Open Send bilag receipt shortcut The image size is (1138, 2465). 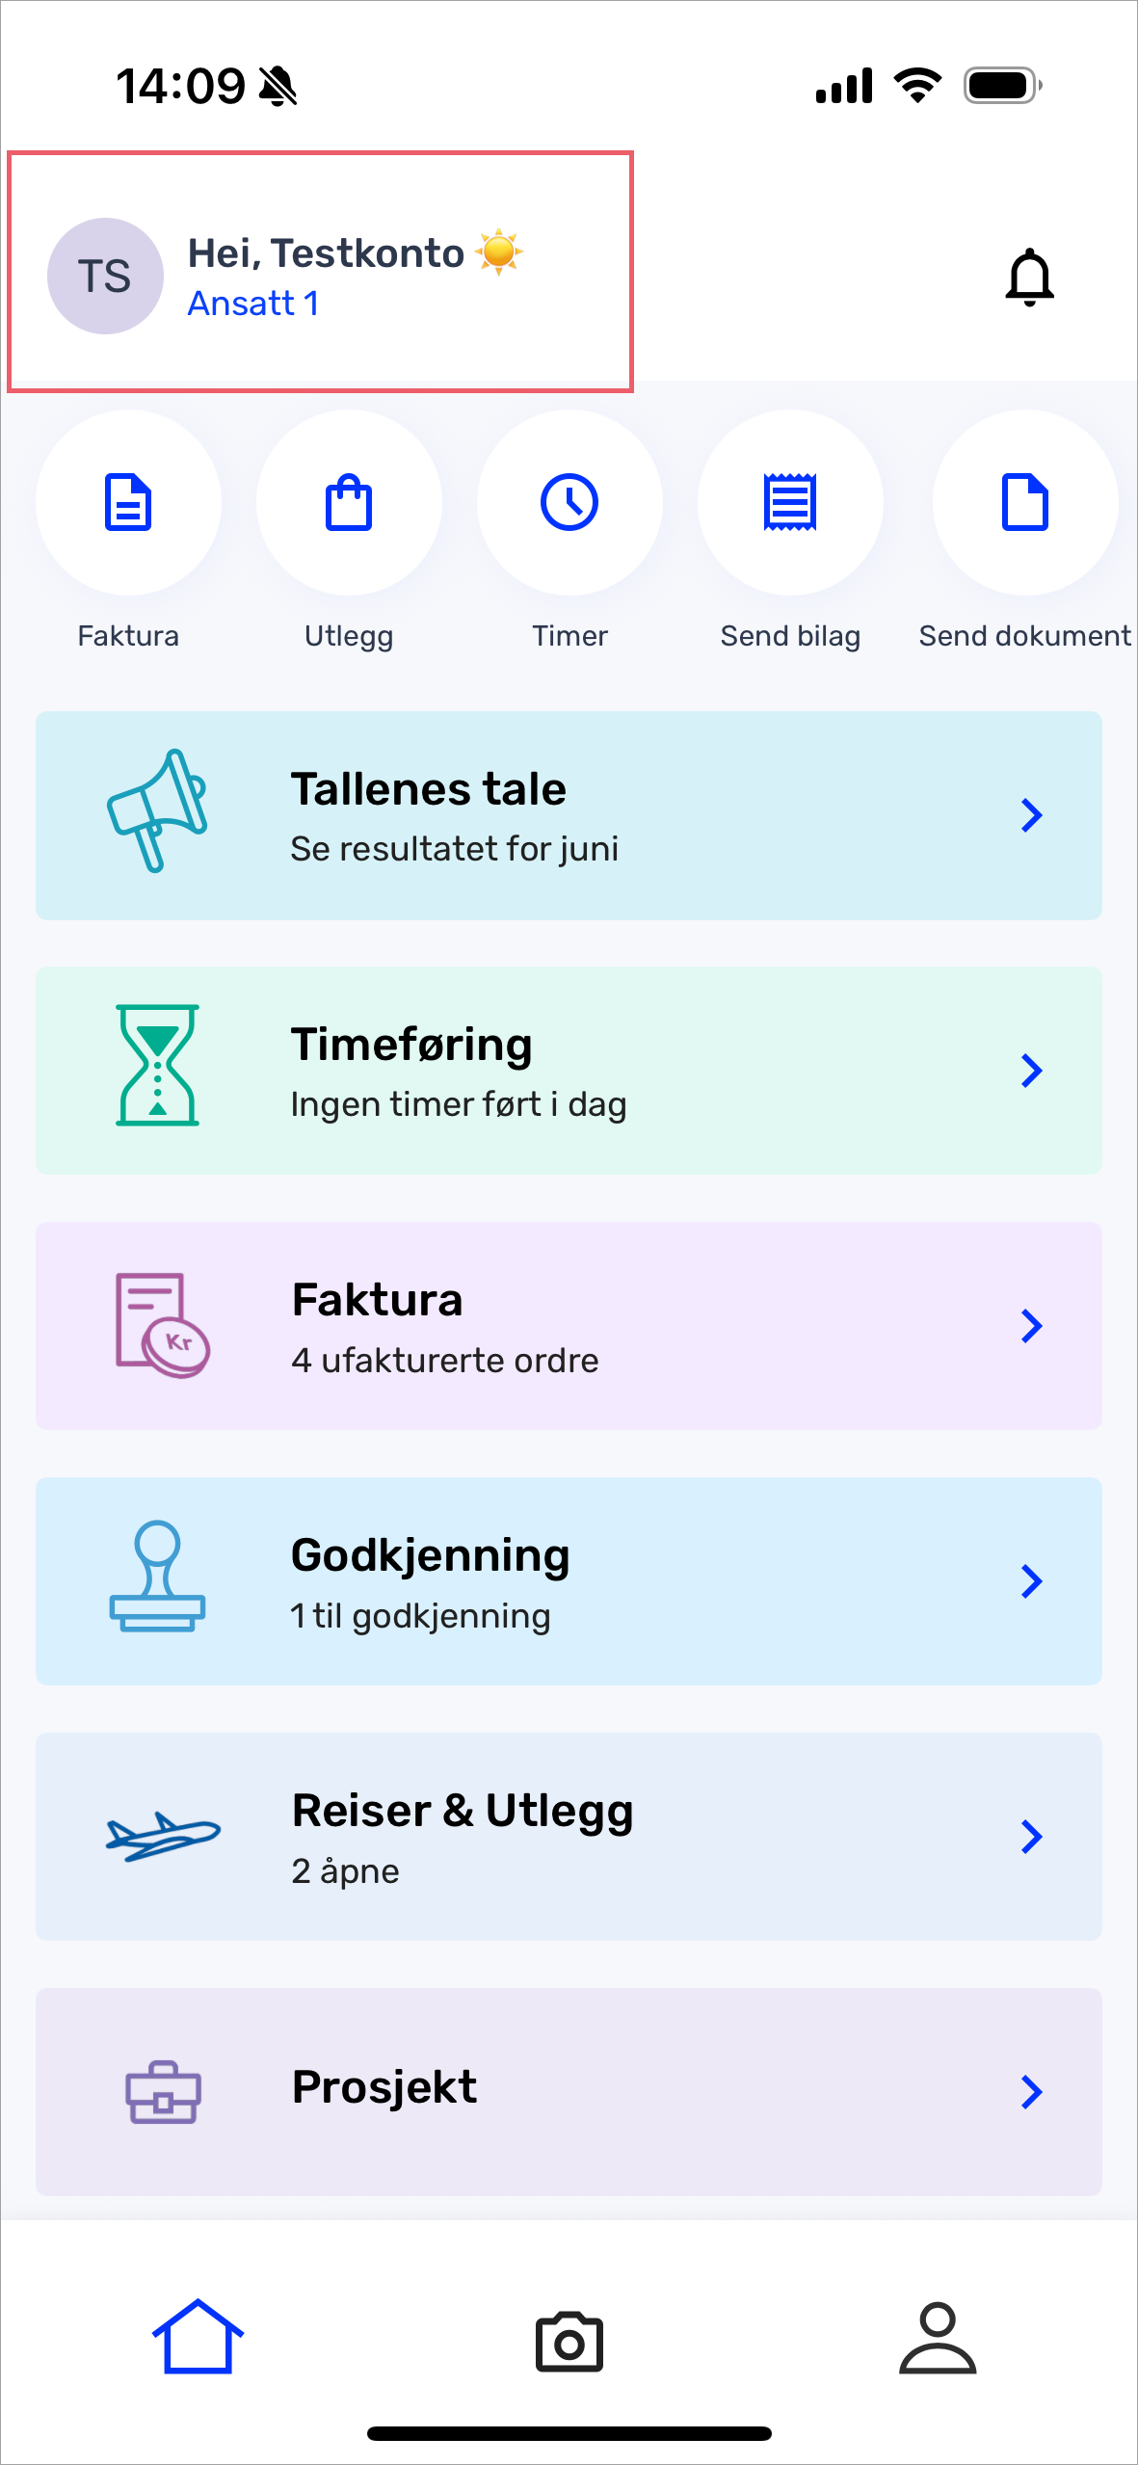[790, 502]
